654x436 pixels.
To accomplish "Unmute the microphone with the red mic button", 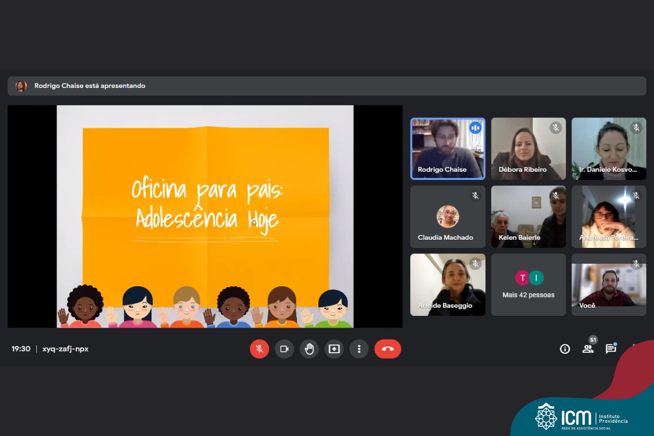I will click(x=259, y=349).
